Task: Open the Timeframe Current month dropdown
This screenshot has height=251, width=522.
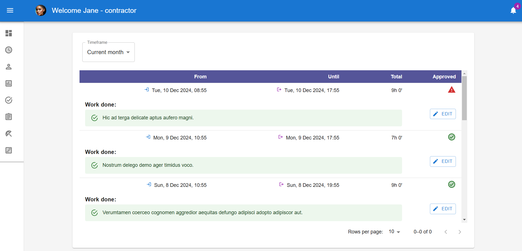Action: [109, 52]
